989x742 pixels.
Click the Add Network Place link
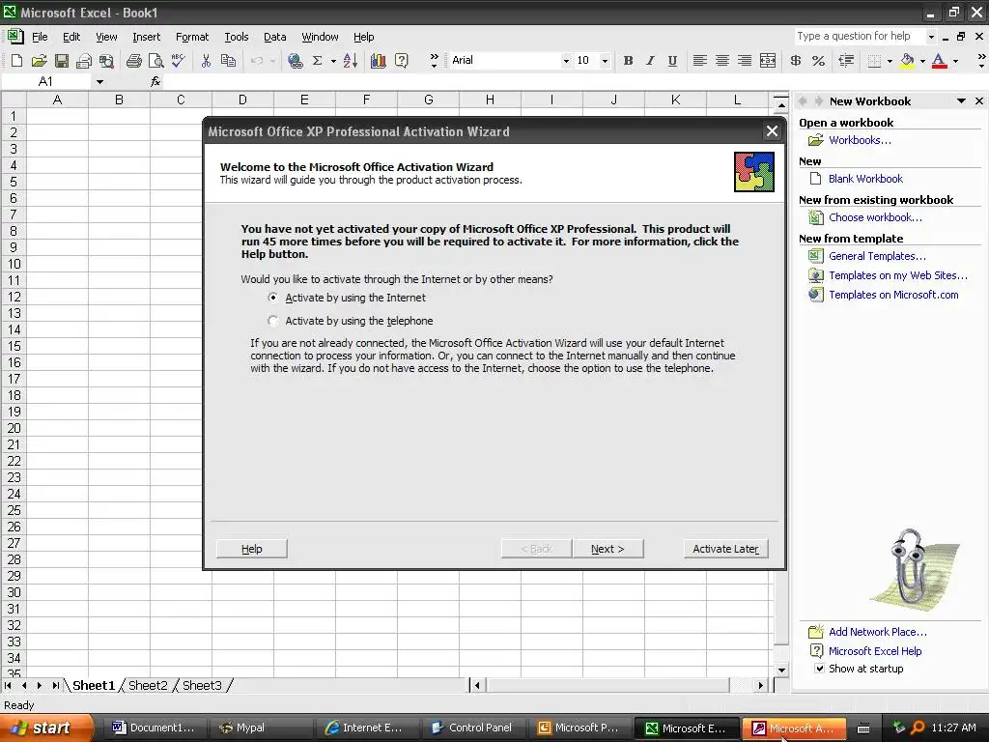click(877, 632)
